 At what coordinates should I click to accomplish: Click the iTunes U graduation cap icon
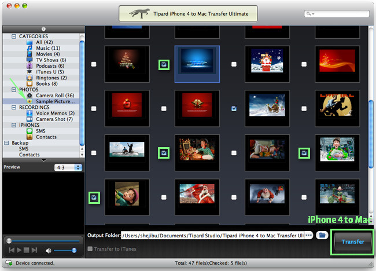click(30, 72)
